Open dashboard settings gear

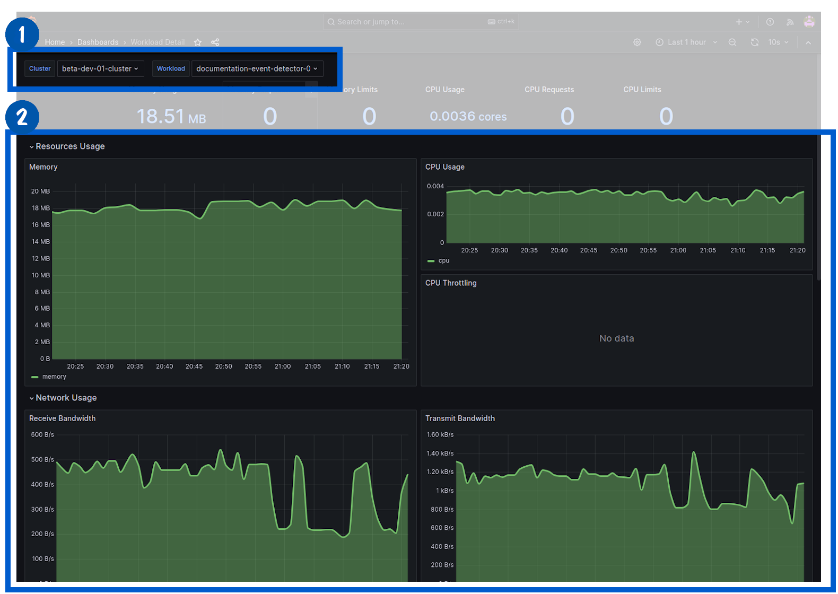637,42
